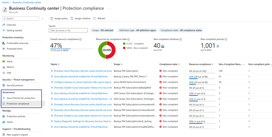Viewport: 272px width, 137px height.
Task: Click the Alerts icon in Monitoring section
Action: (x=4, y=62)
